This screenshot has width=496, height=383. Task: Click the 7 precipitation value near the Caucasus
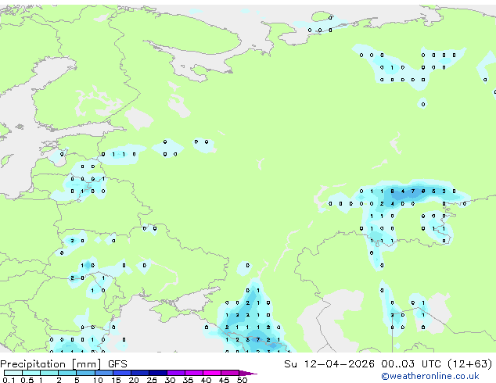click(x=258, y=340)
